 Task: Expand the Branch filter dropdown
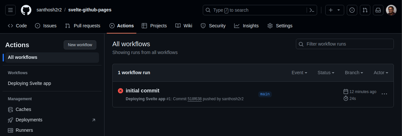tap(354, 73)
